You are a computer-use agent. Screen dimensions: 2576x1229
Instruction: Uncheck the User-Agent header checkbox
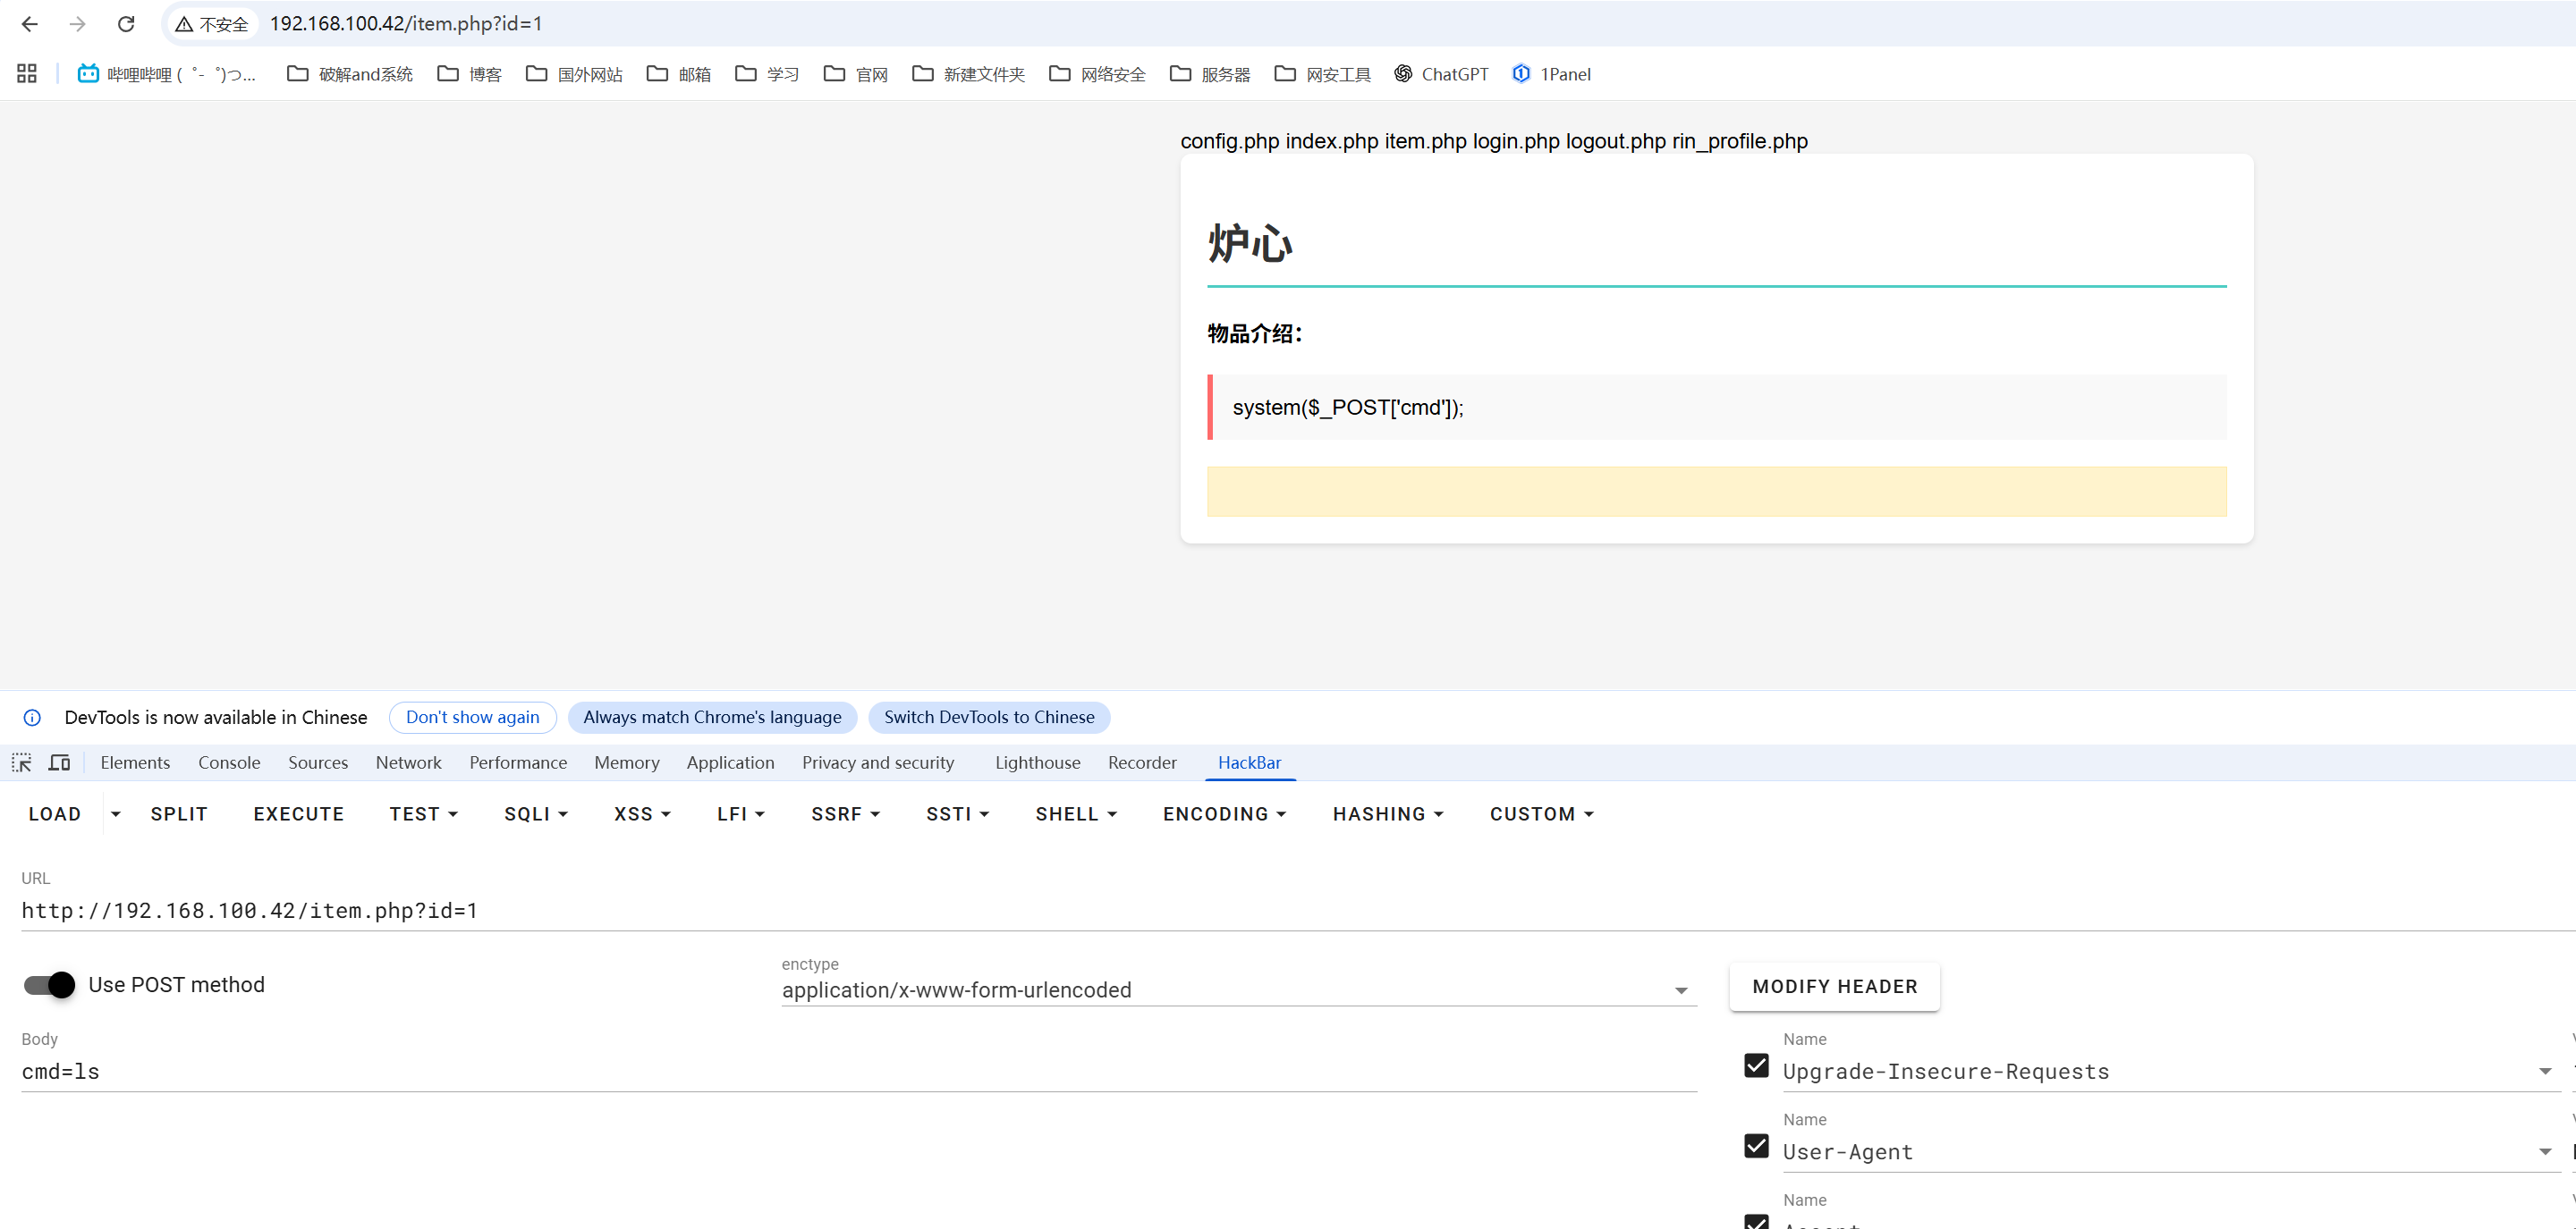pos(1756,1145)
